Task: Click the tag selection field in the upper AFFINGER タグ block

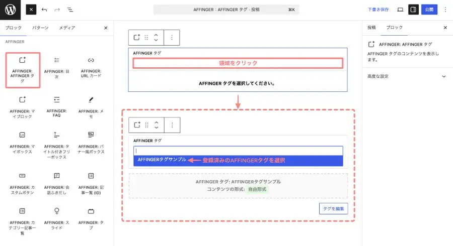Action: coord(238,63)
